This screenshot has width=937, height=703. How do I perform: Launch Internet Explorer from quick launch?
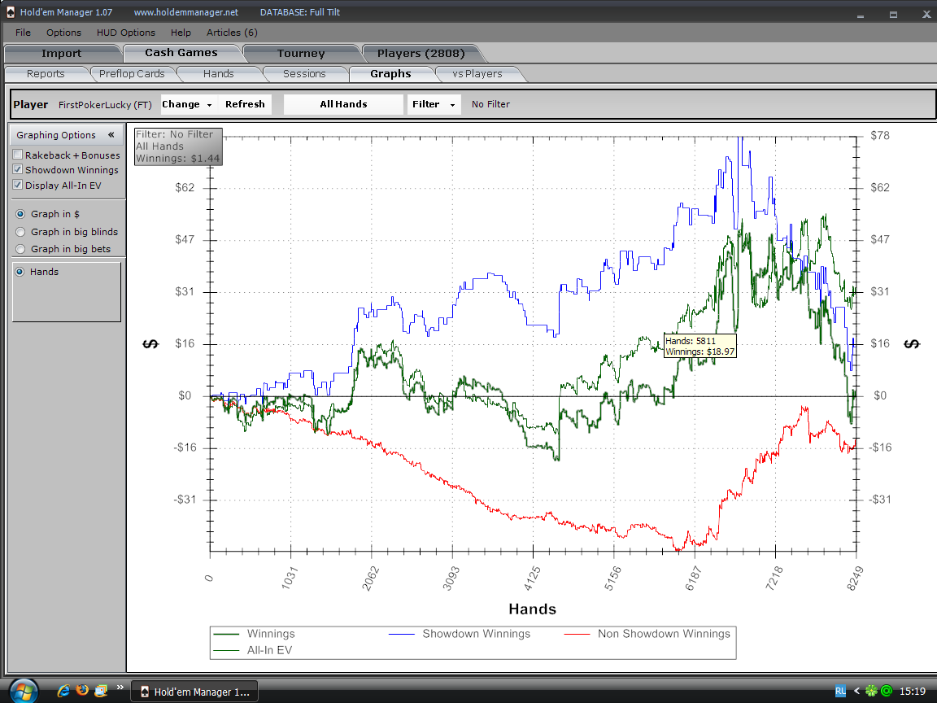pos(64,691)
